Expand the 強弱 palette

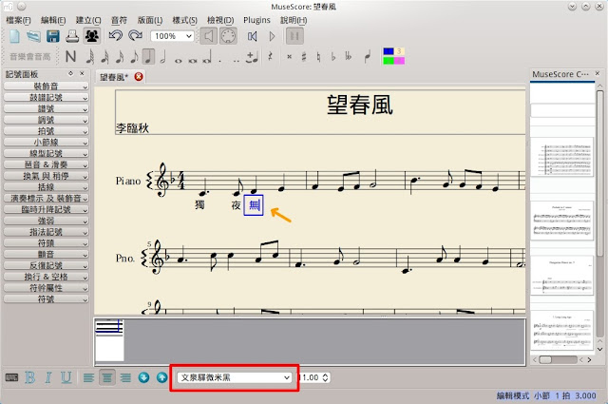(x=47, y=221)
